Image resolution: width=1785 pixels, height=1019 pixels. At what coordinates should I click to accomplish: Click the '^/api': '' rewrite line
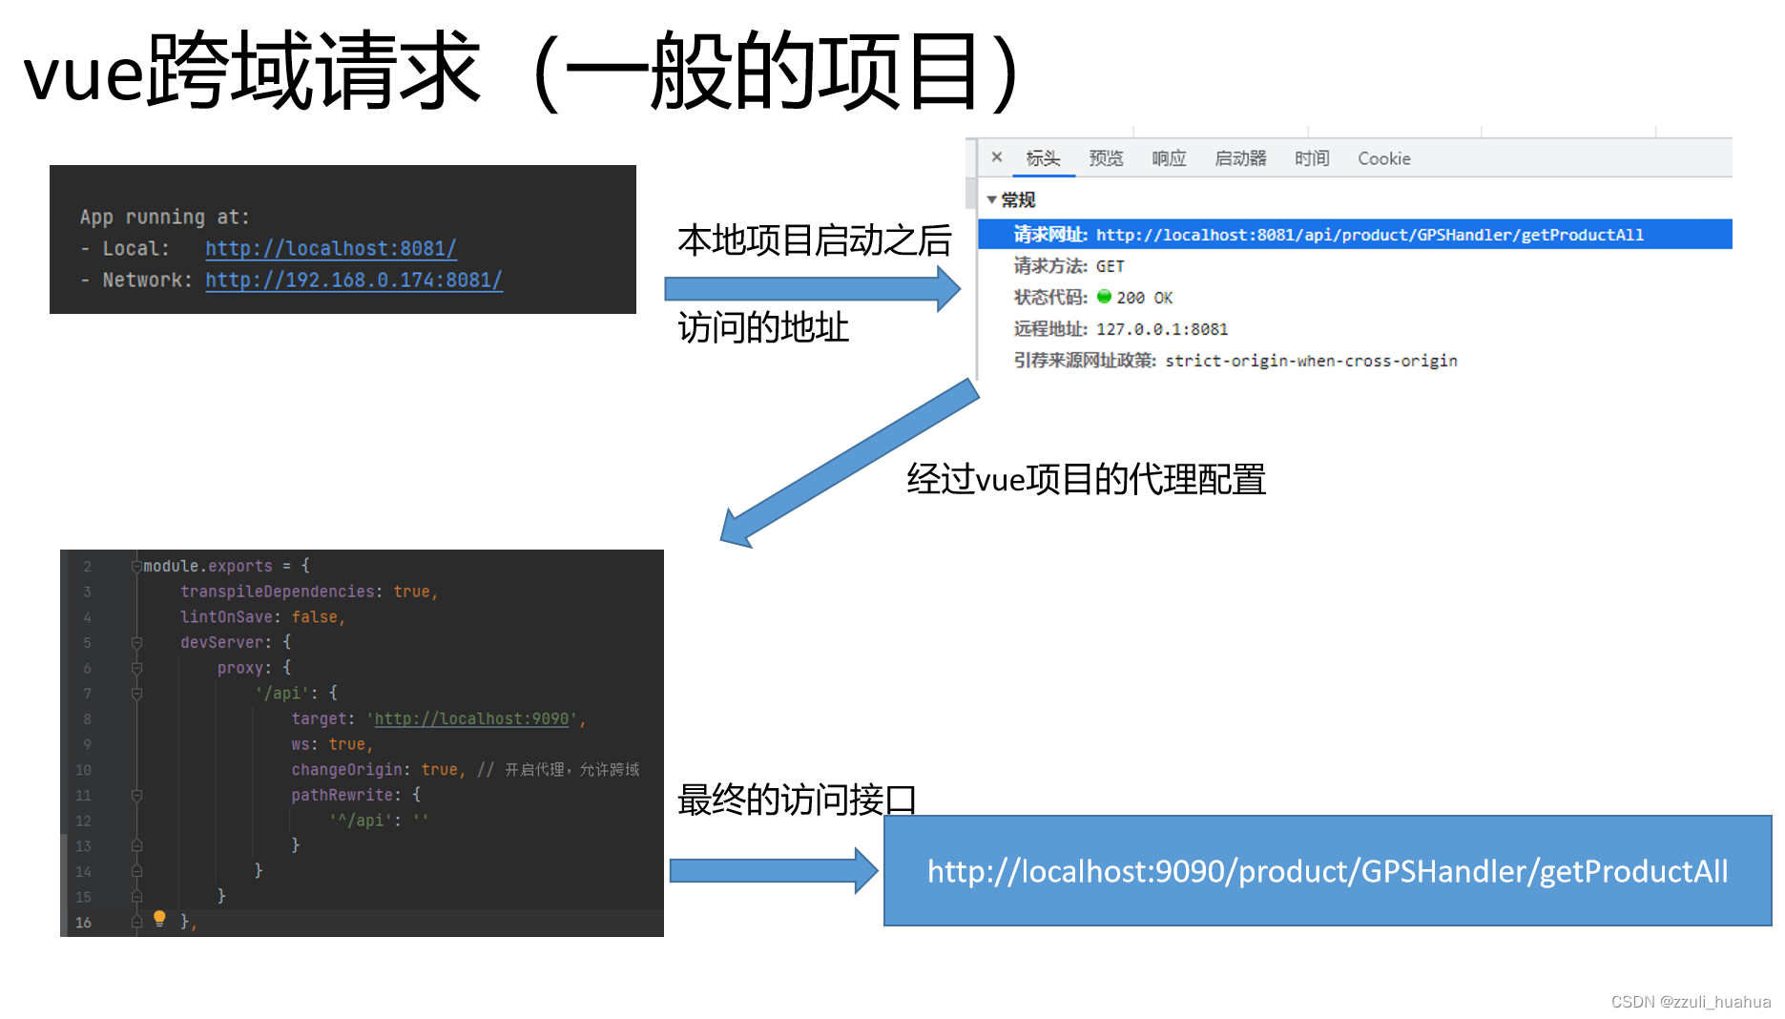[379, 821]
